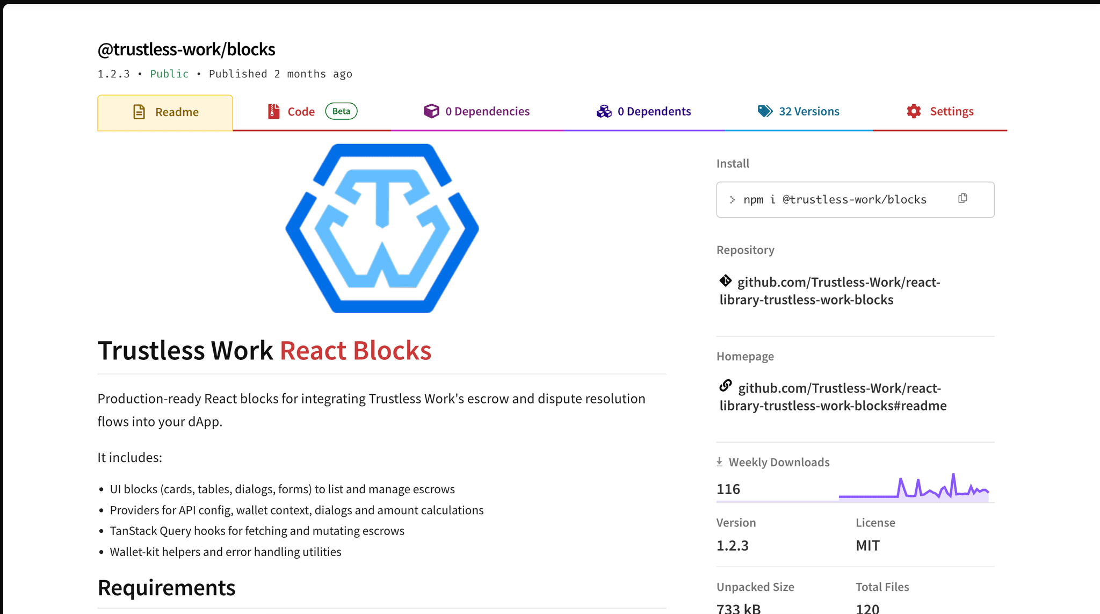Click the License section label

pyautogui.click(x=875, y=523)
